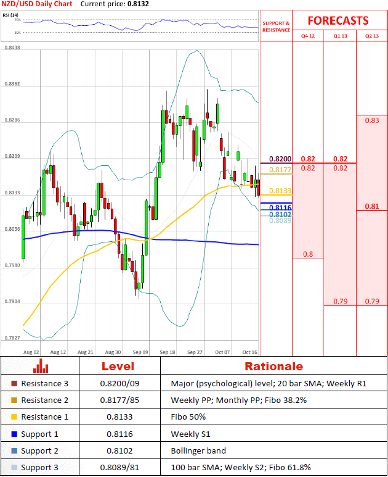Click the 0.83 forecast value in Q2 13
Screen dimensions: 388x477
pos(371,120)
